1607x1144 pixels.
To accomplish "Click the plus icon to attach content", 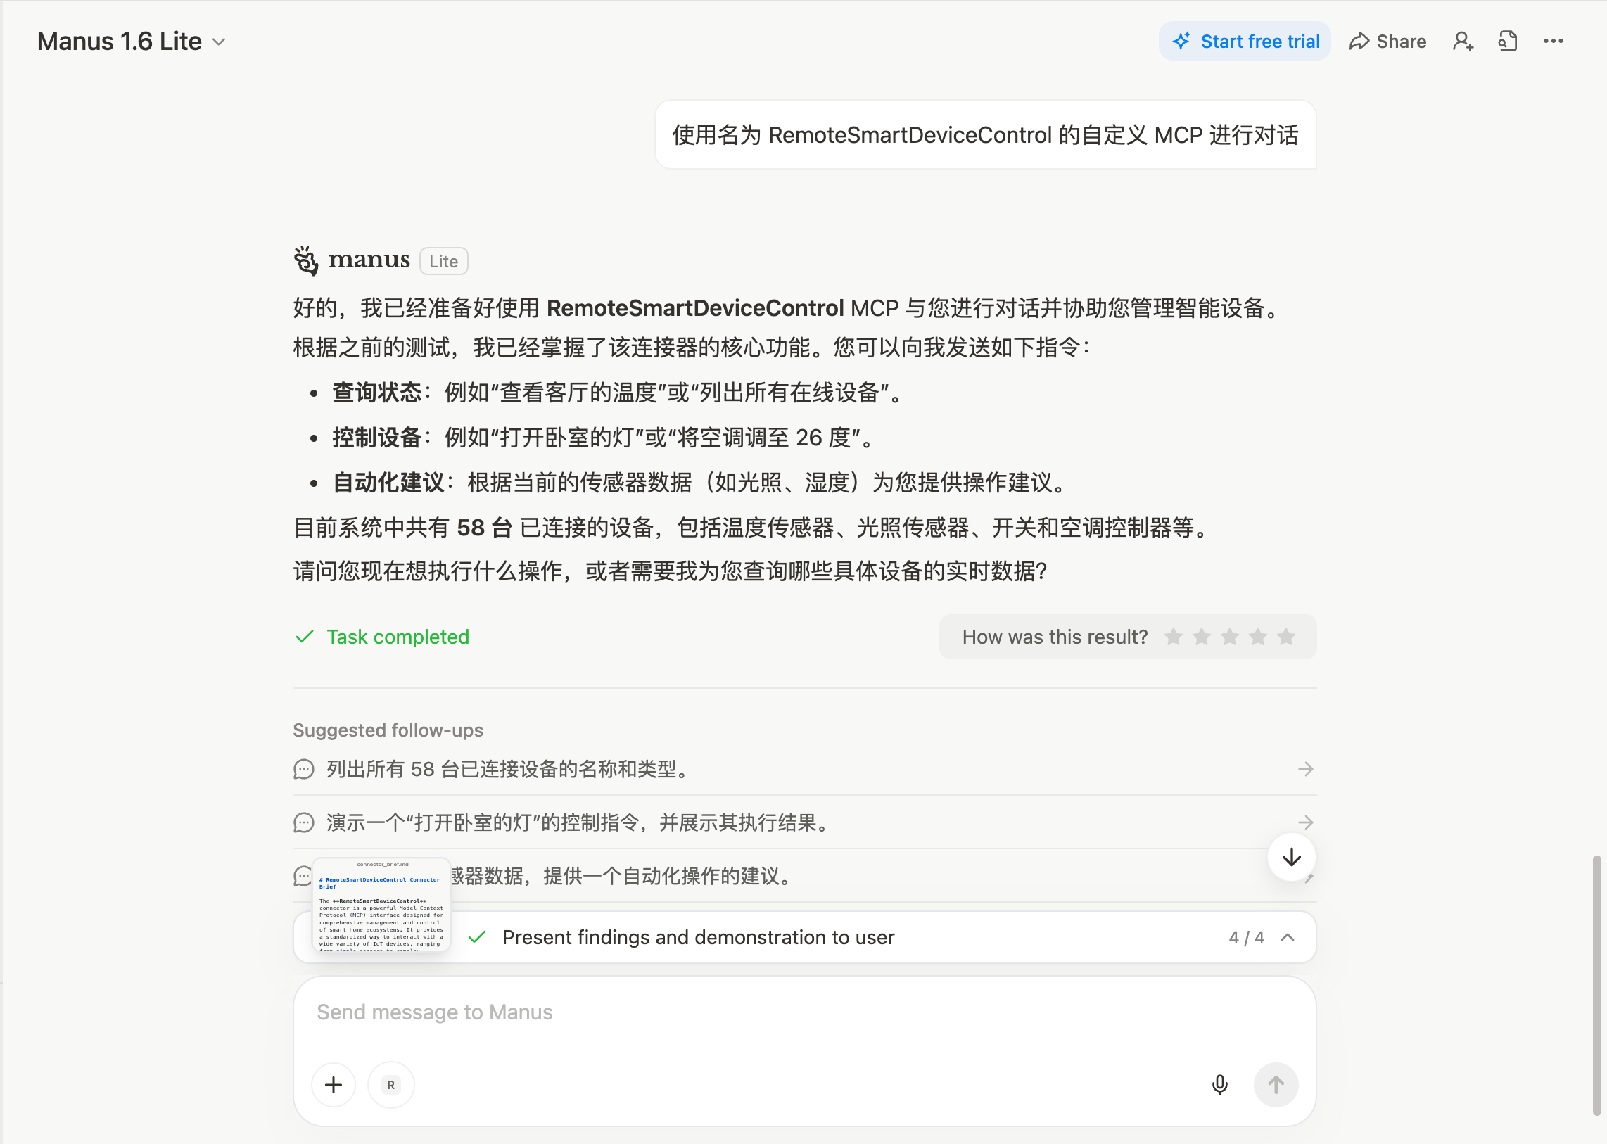I will 333,1085.
